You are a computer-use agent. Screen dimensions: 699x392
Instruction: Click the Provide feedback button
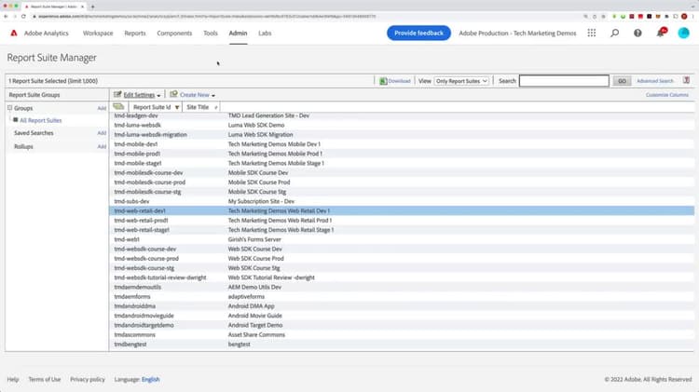click(x=418, y=33)
